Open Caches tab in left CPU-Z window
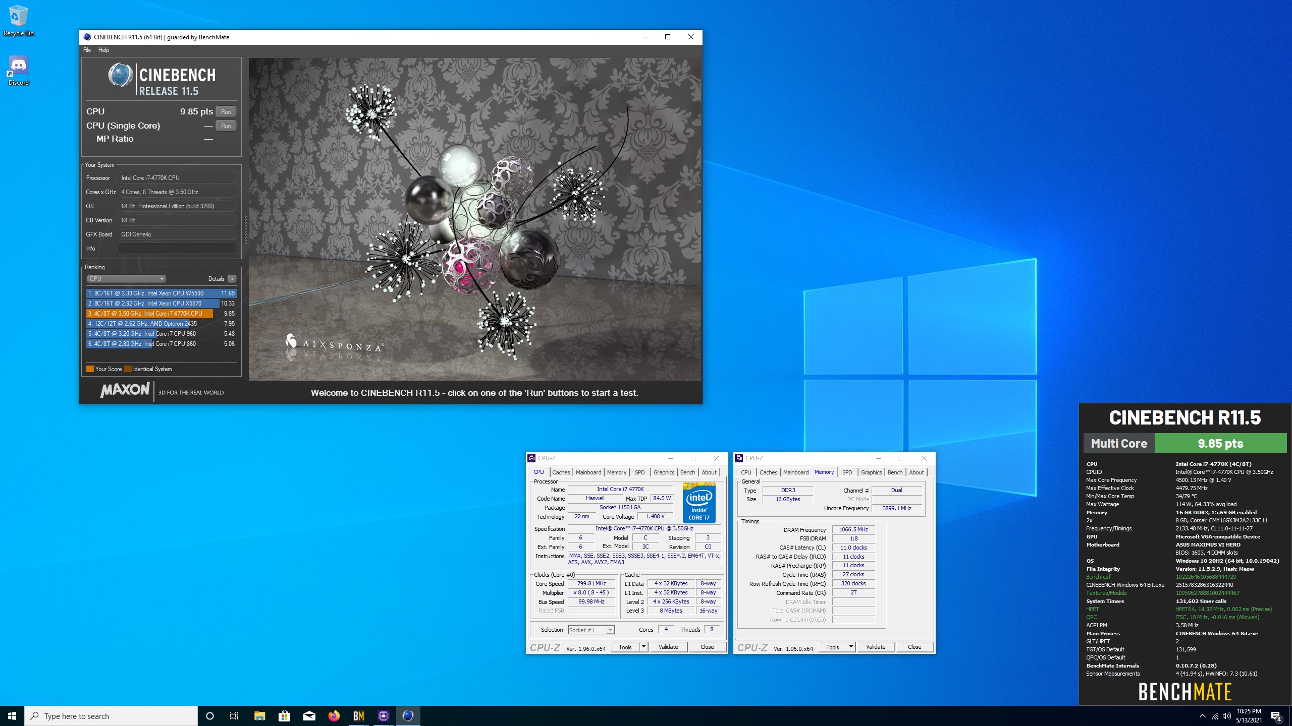 coord(561,472)
